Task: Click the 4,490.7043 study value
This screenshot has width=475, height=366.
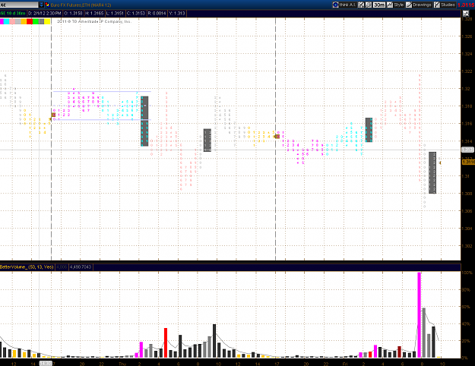Action: [81, 267]
